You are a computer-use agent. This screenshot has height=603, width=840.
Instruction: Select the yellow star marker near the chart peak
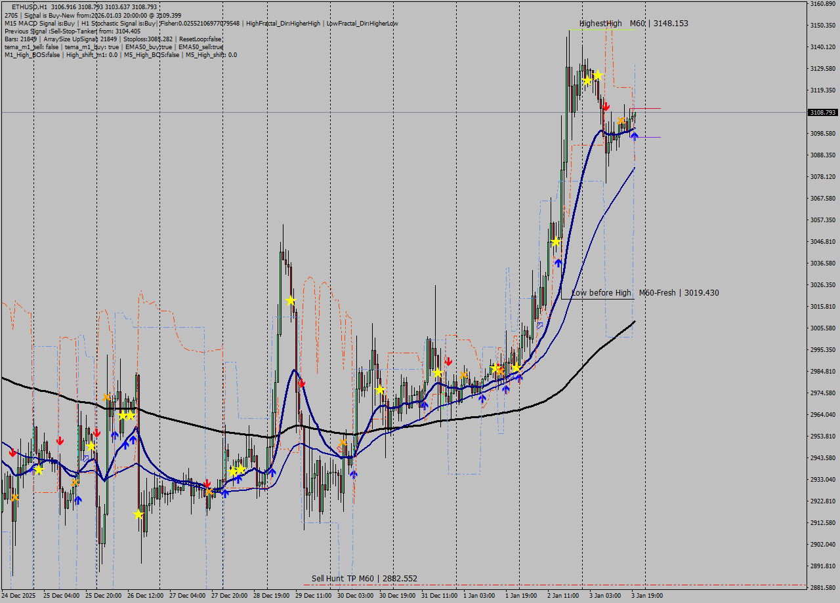pyautogui.click(x=596, y=76)
